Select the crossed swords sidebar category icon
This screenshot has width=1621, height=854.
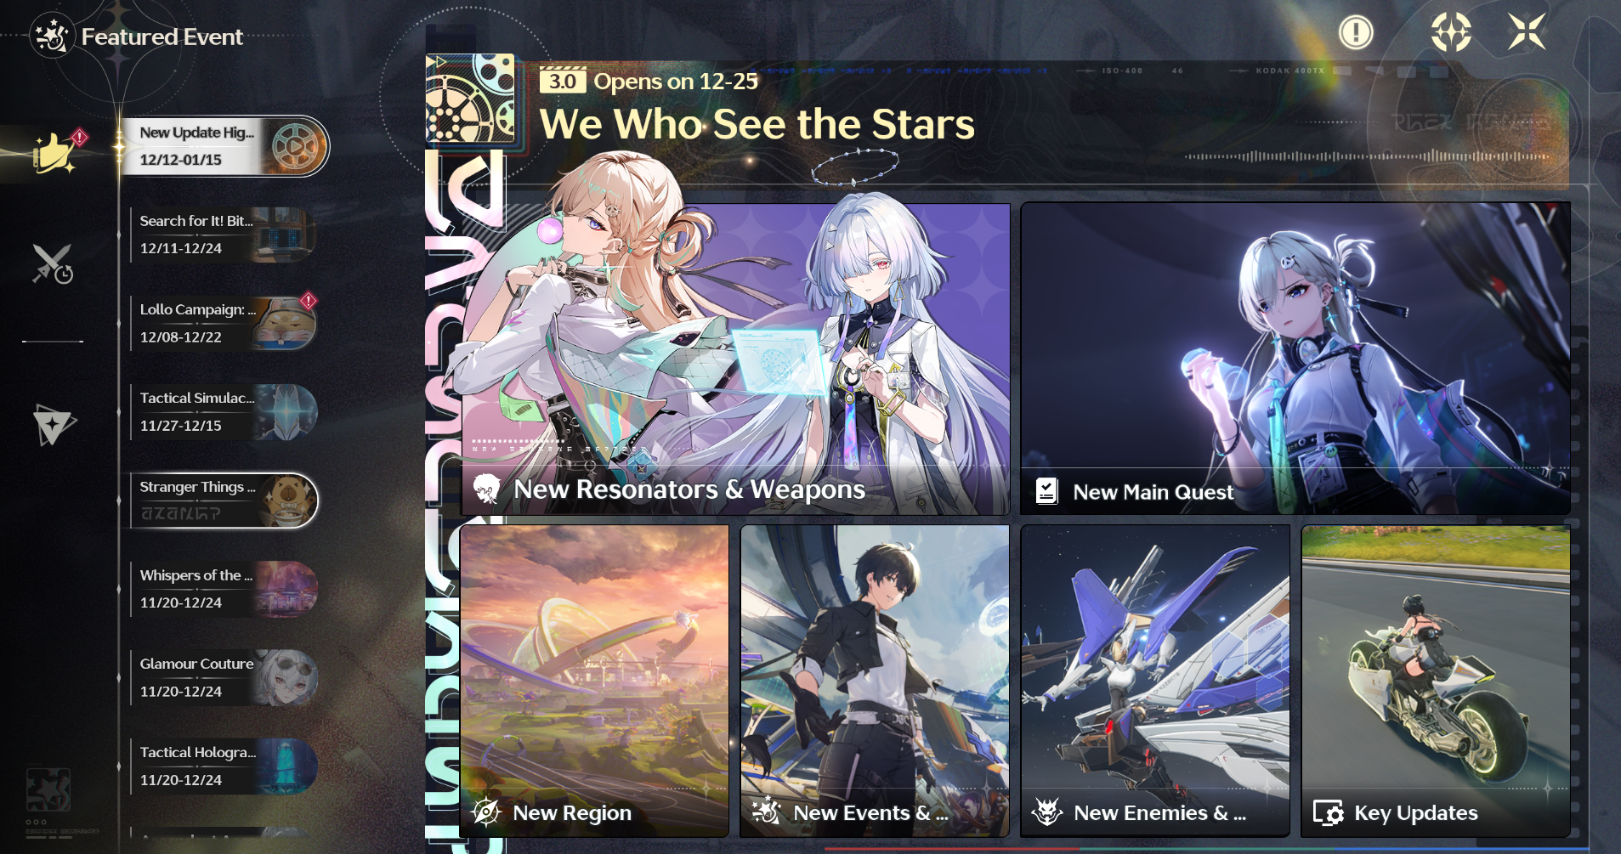(x=53, y=263)
